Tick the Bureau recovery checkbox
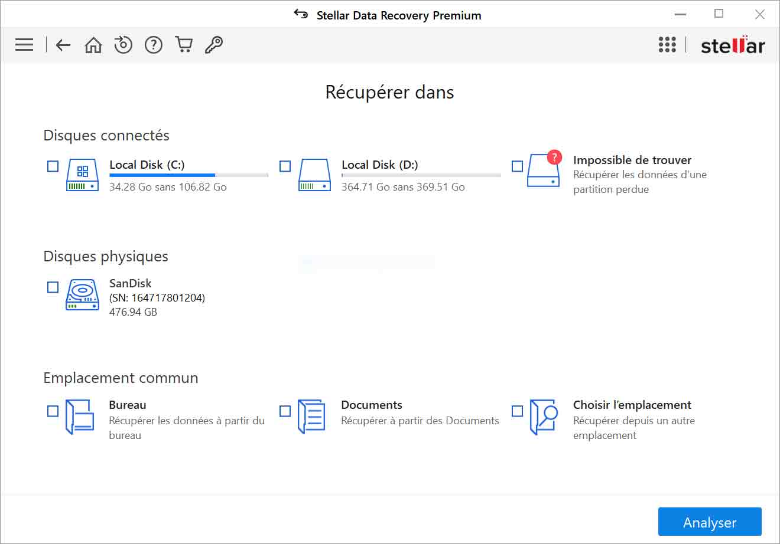This screenshot has height=544, width=780. 53,411
